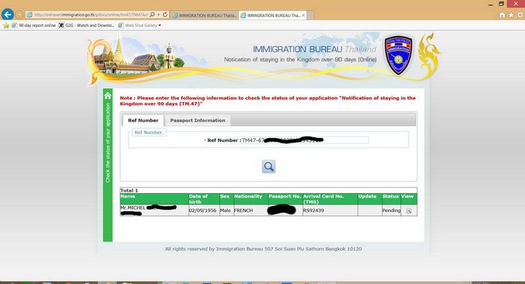Viewport: 525px width, 284px height.
Task: Reload the page with the refresh icon
Action: click(x=165, y=14)
